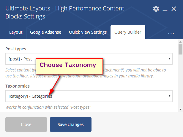Click the scrollbar up arrow

[180, 42]
